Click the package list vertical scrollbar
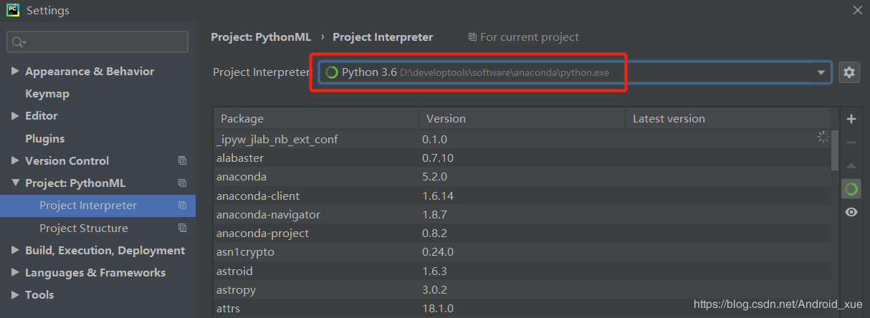The height and width of the screenshot is (318, 870). point(834,150)
